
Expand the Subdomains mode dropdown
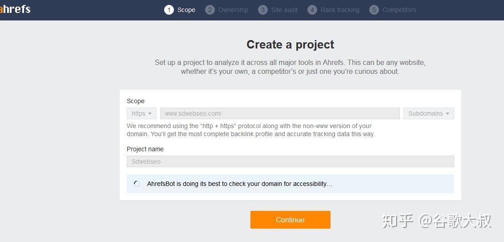[428, 113]
